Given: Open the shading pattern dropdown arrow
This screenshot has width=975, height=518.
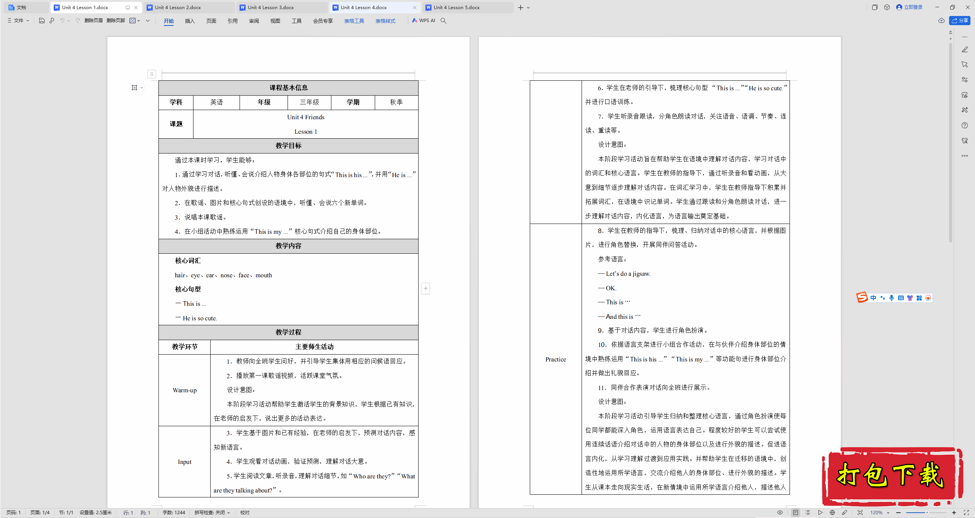Looking at the screenshot, I should pos(139,21).
